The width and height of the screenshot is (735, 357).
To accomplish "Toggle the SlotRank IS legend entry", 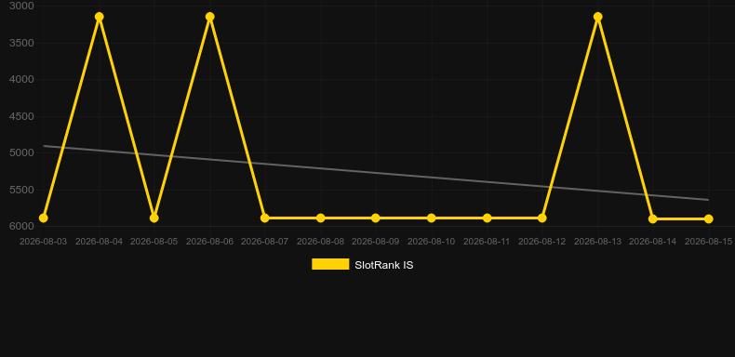I will [x=362, y=265].
